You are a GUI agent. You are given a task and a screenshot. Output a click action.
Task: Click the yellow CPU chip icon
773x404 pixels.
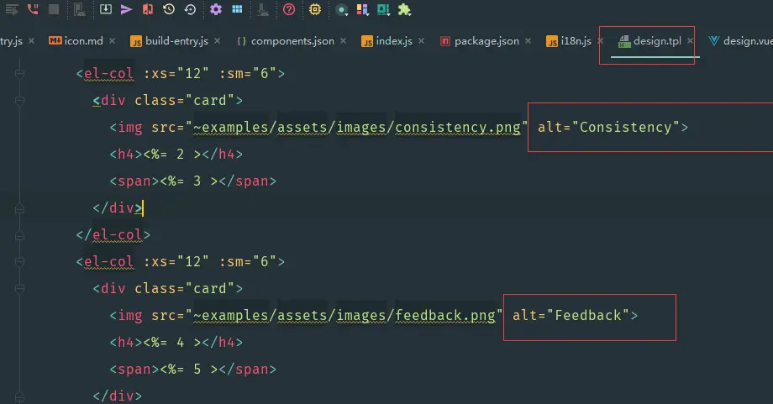[315, 9]
